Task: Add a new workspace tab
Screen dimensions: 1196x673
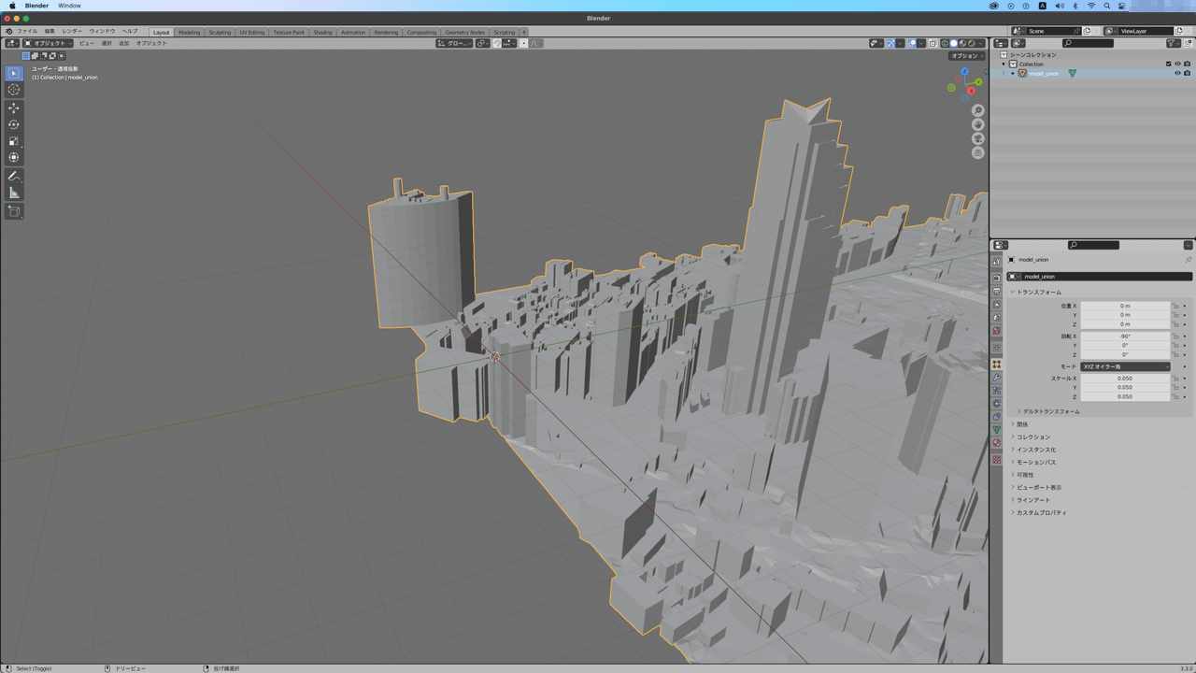Action: click(x=524, y=32)
